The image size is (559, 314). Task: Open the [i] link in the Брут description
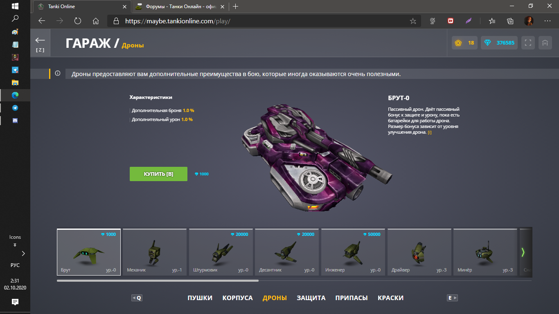(x=430, y=132)
